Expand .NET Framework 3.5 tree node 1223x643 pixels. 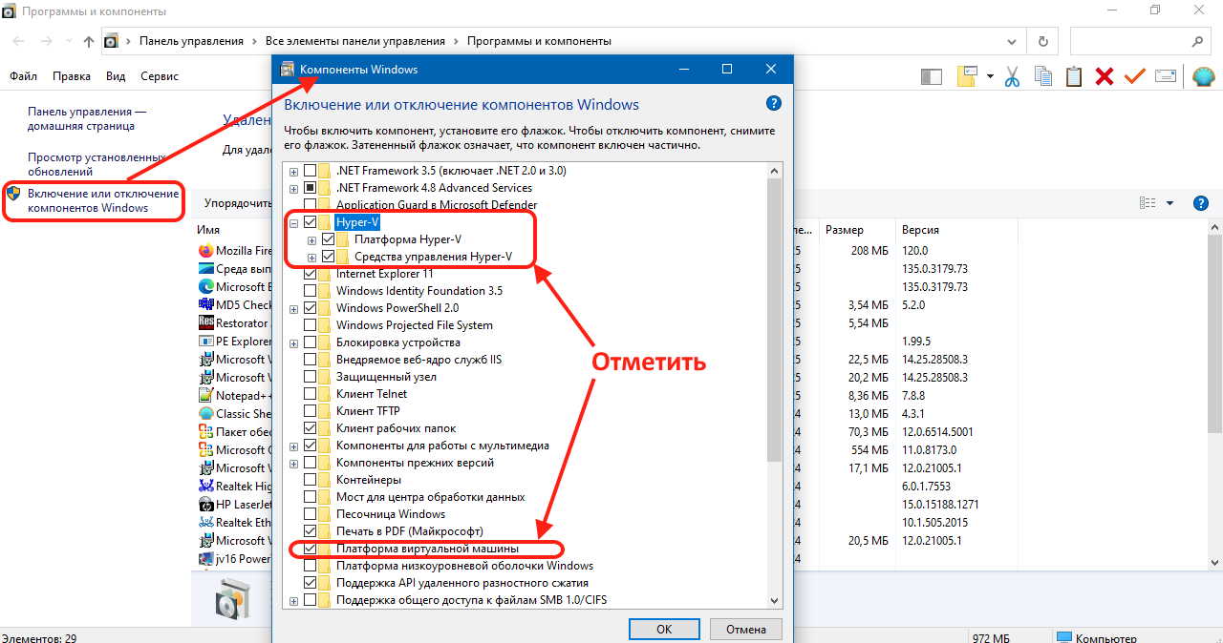[x=293, y=171]
